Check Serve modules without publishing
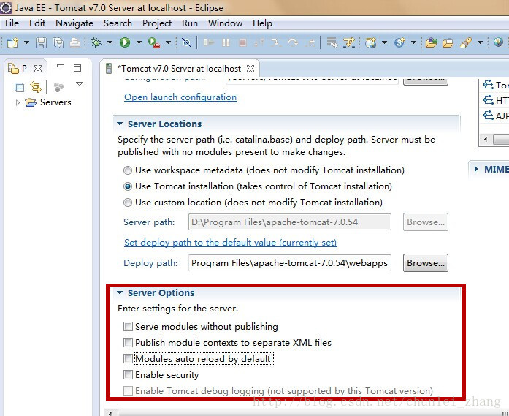 tap(128, 326)
